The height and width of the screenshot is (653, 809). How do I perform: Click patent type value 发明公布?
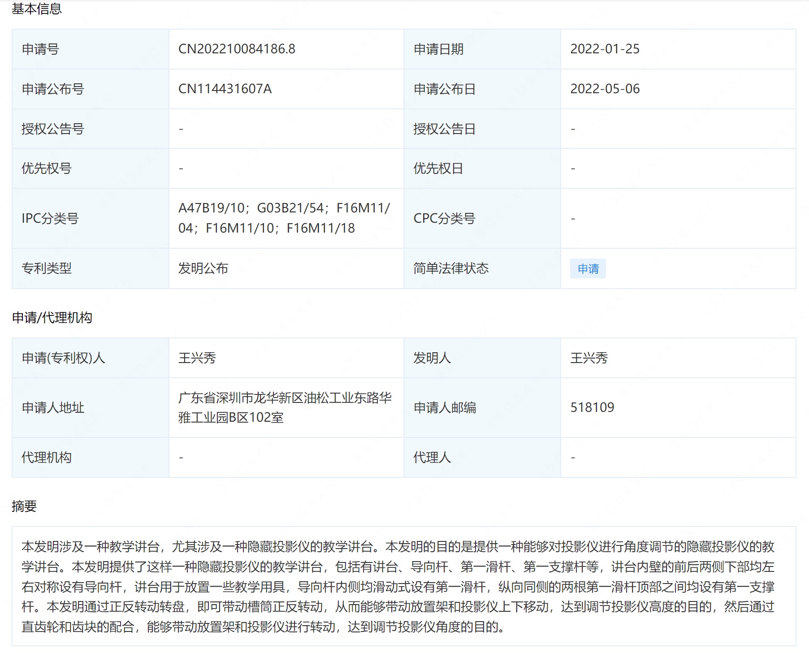(x=203, y=268)
